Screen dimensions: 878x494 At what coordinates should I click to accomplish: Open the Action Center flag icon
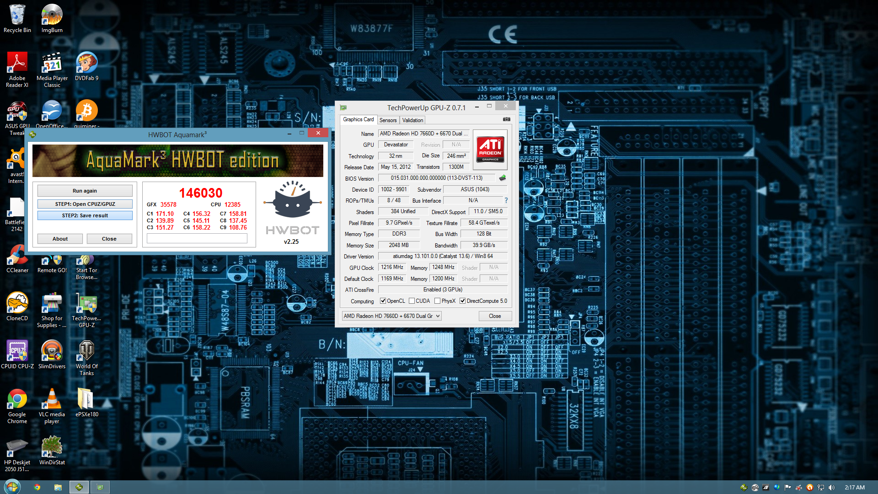pos(787,487)
